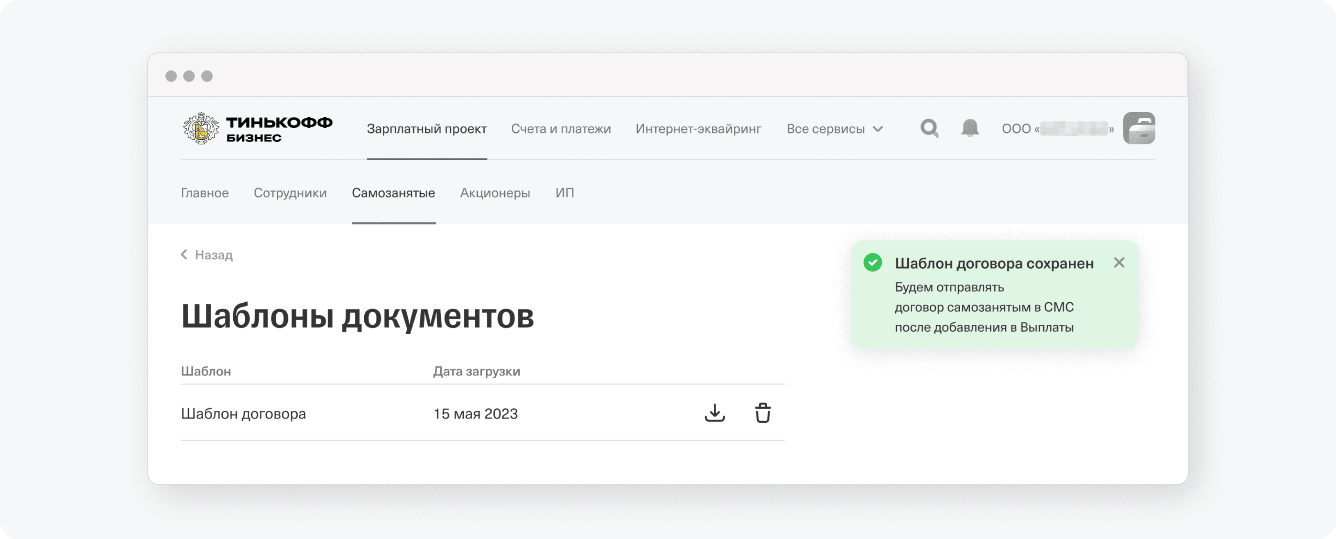Screen dimensions: 1336x539
Task: Click the briefcase company avatar
Action: 1139,128
